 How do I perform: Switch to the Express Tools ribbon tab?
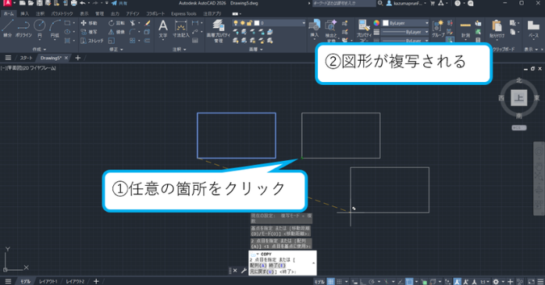coord(183,13)
